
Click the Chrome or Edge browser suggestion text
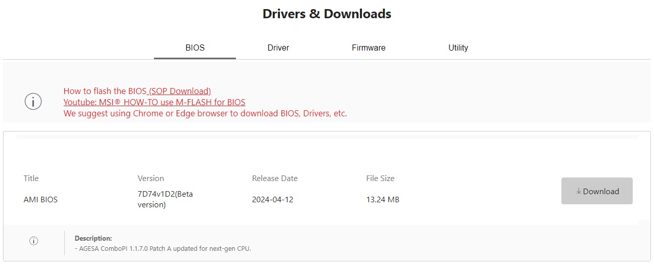205,114
